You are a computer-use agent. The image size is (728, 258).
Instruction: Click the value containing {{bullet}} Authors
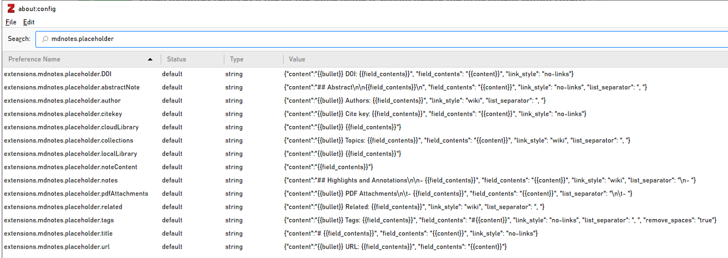pyautogui.click(x=415, y=100)
